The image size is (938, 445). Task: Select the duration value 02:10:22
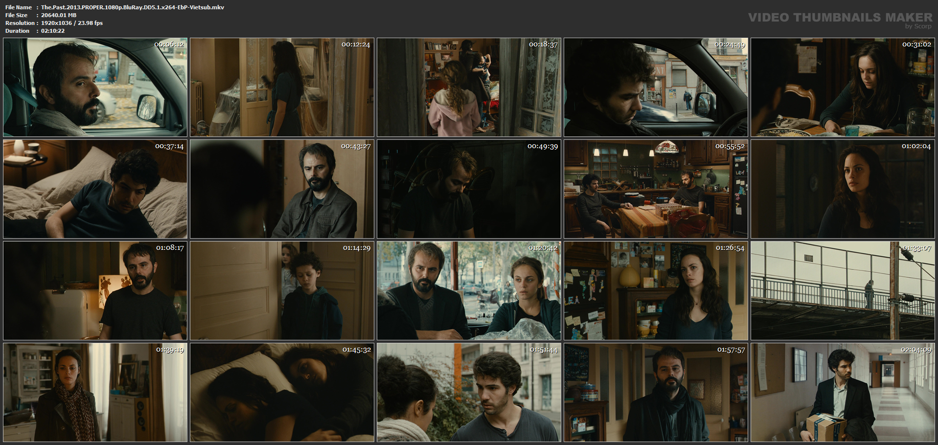click(53, 31)
